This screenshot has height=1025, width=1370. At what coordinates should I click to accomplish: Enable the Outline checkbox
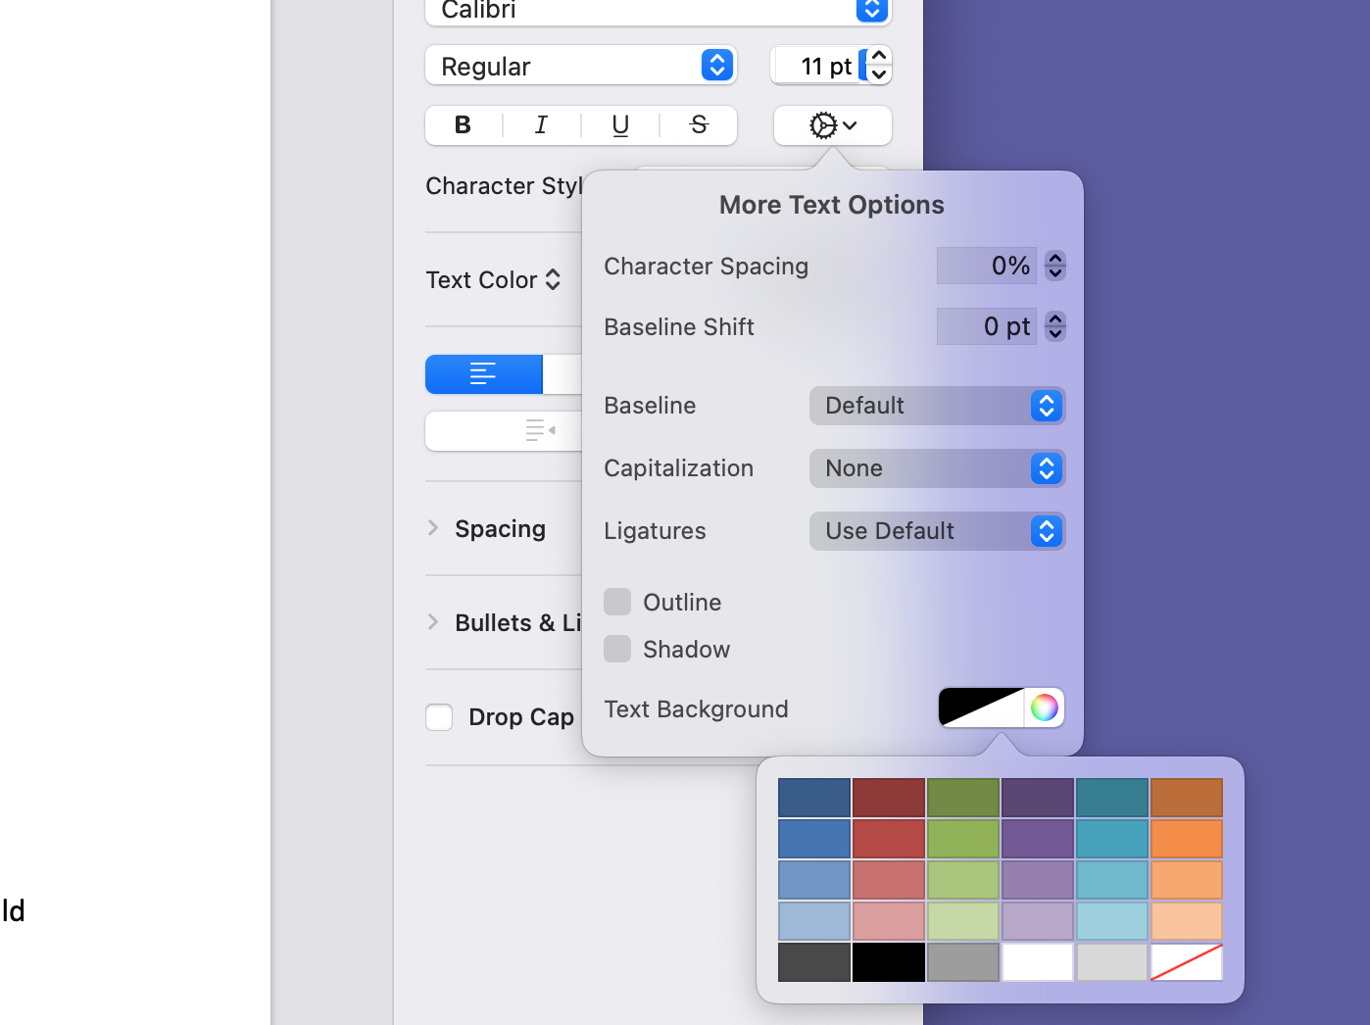coord(617,602)
